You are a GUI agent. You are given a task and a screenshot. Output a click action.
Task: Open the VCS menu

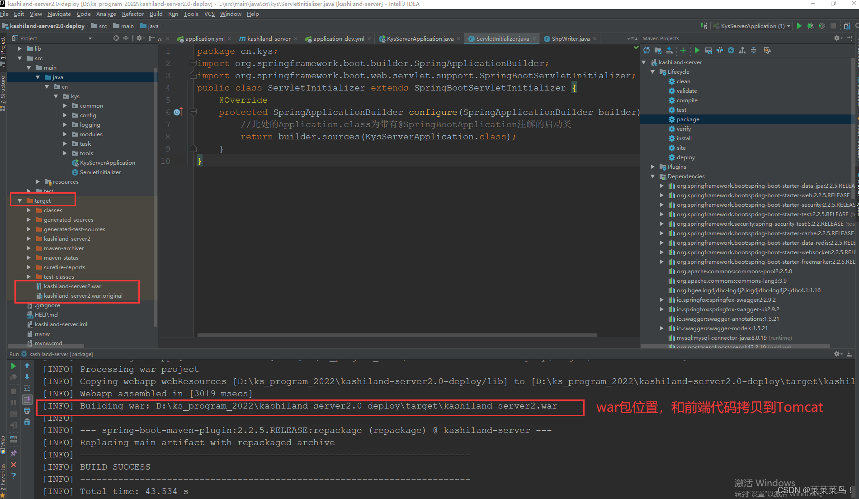(209, 14)
